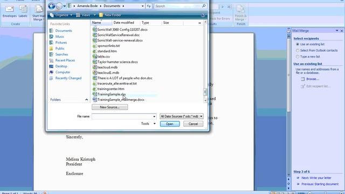Click the Open button
The width and height of the screenshot is (345, 194).
tap(170, 124)
